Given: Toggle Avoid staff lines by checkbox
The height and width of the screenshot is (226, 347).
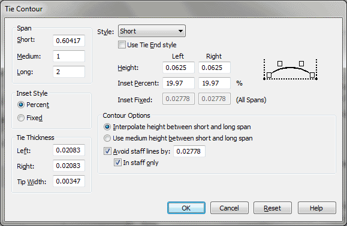Looking at the screenshot, I should point(107,151).
